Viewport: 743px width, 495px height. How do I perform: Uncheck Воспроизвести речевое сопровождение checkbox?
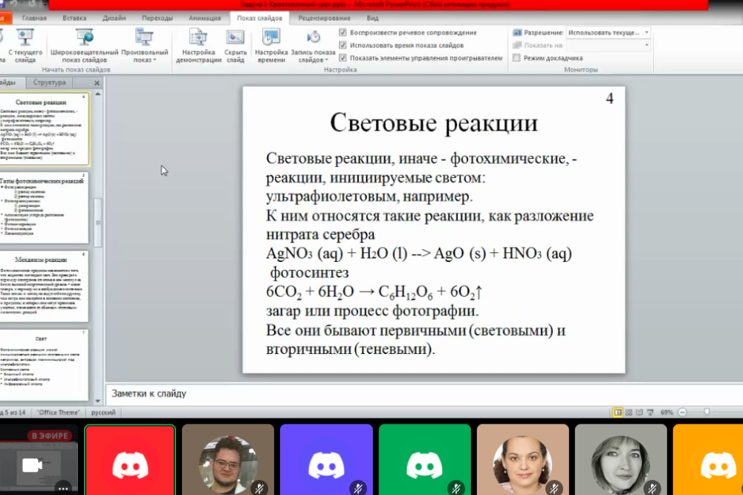click(x=343, y=33)
